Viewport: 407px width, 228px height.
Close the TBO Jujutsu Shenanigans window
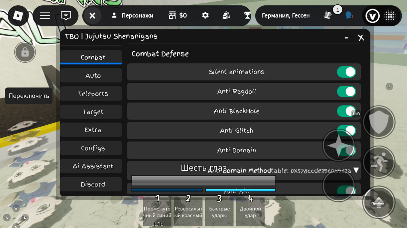[361, 38]
